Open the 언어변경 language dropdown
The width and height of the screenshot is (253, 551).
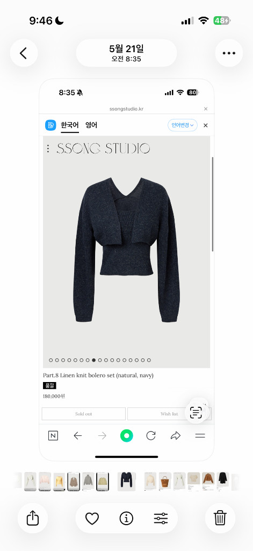point(183,125)
